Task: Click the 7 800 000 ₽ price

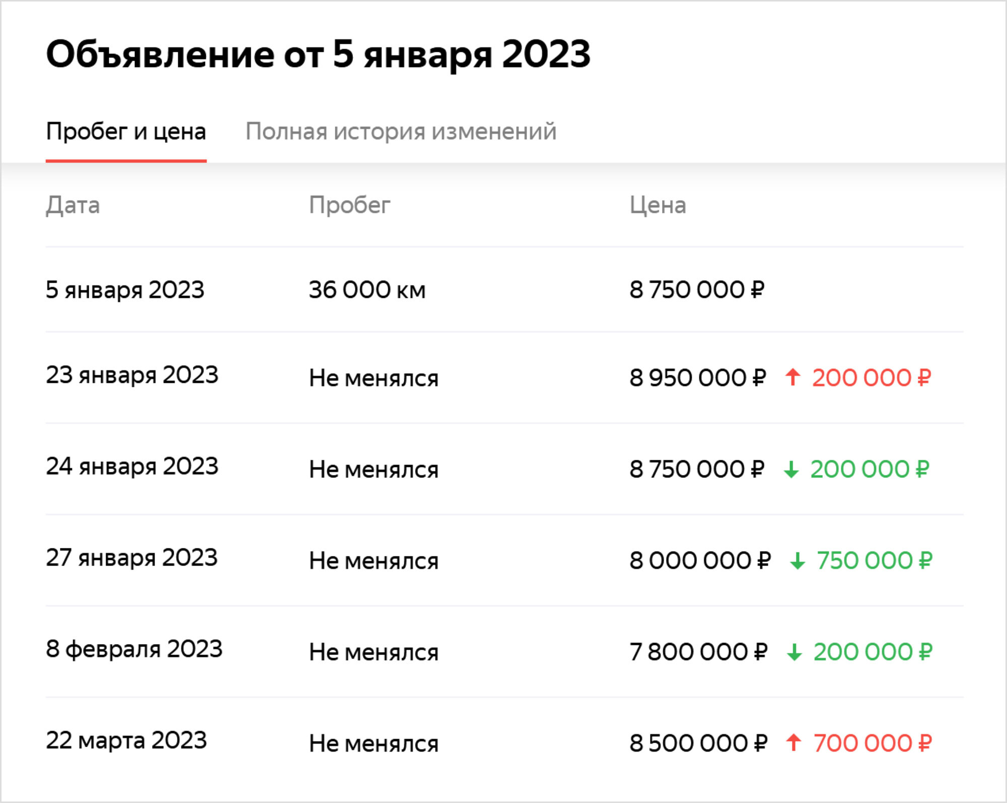Action: point(698,652)
